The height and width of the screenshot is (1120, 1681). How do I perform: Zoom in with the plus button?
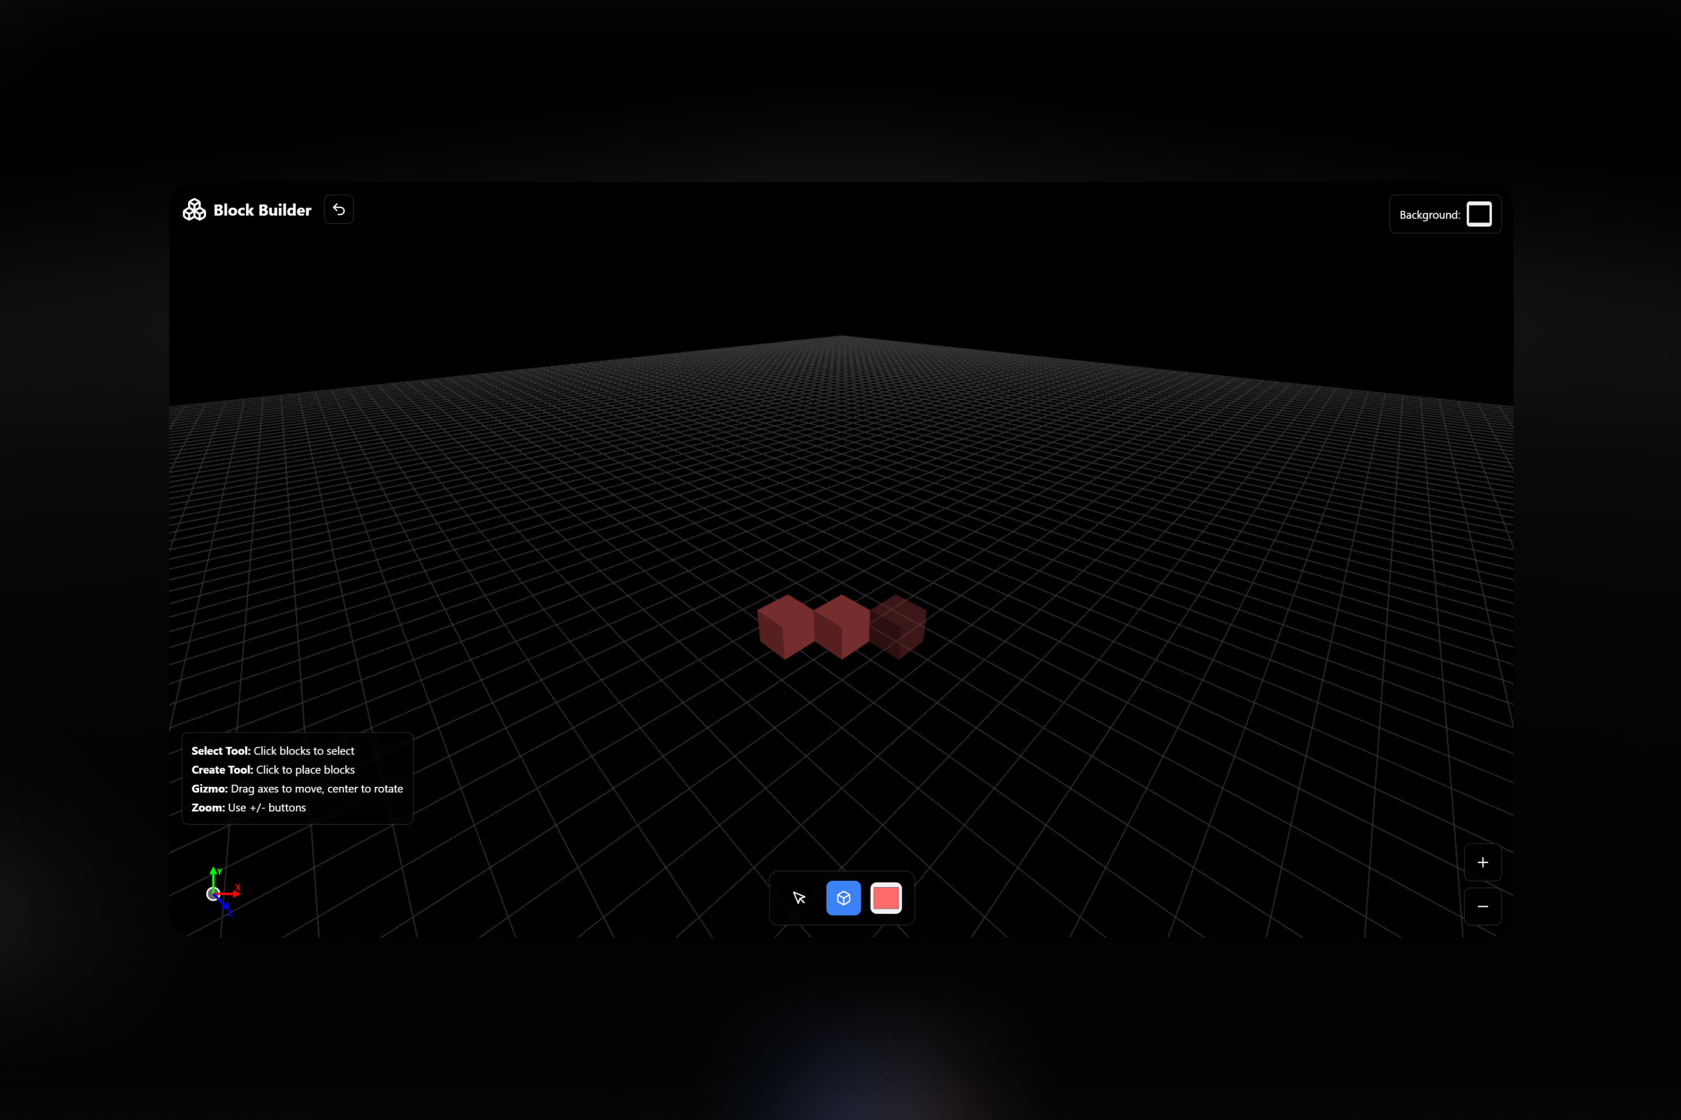pos(1482,863)
